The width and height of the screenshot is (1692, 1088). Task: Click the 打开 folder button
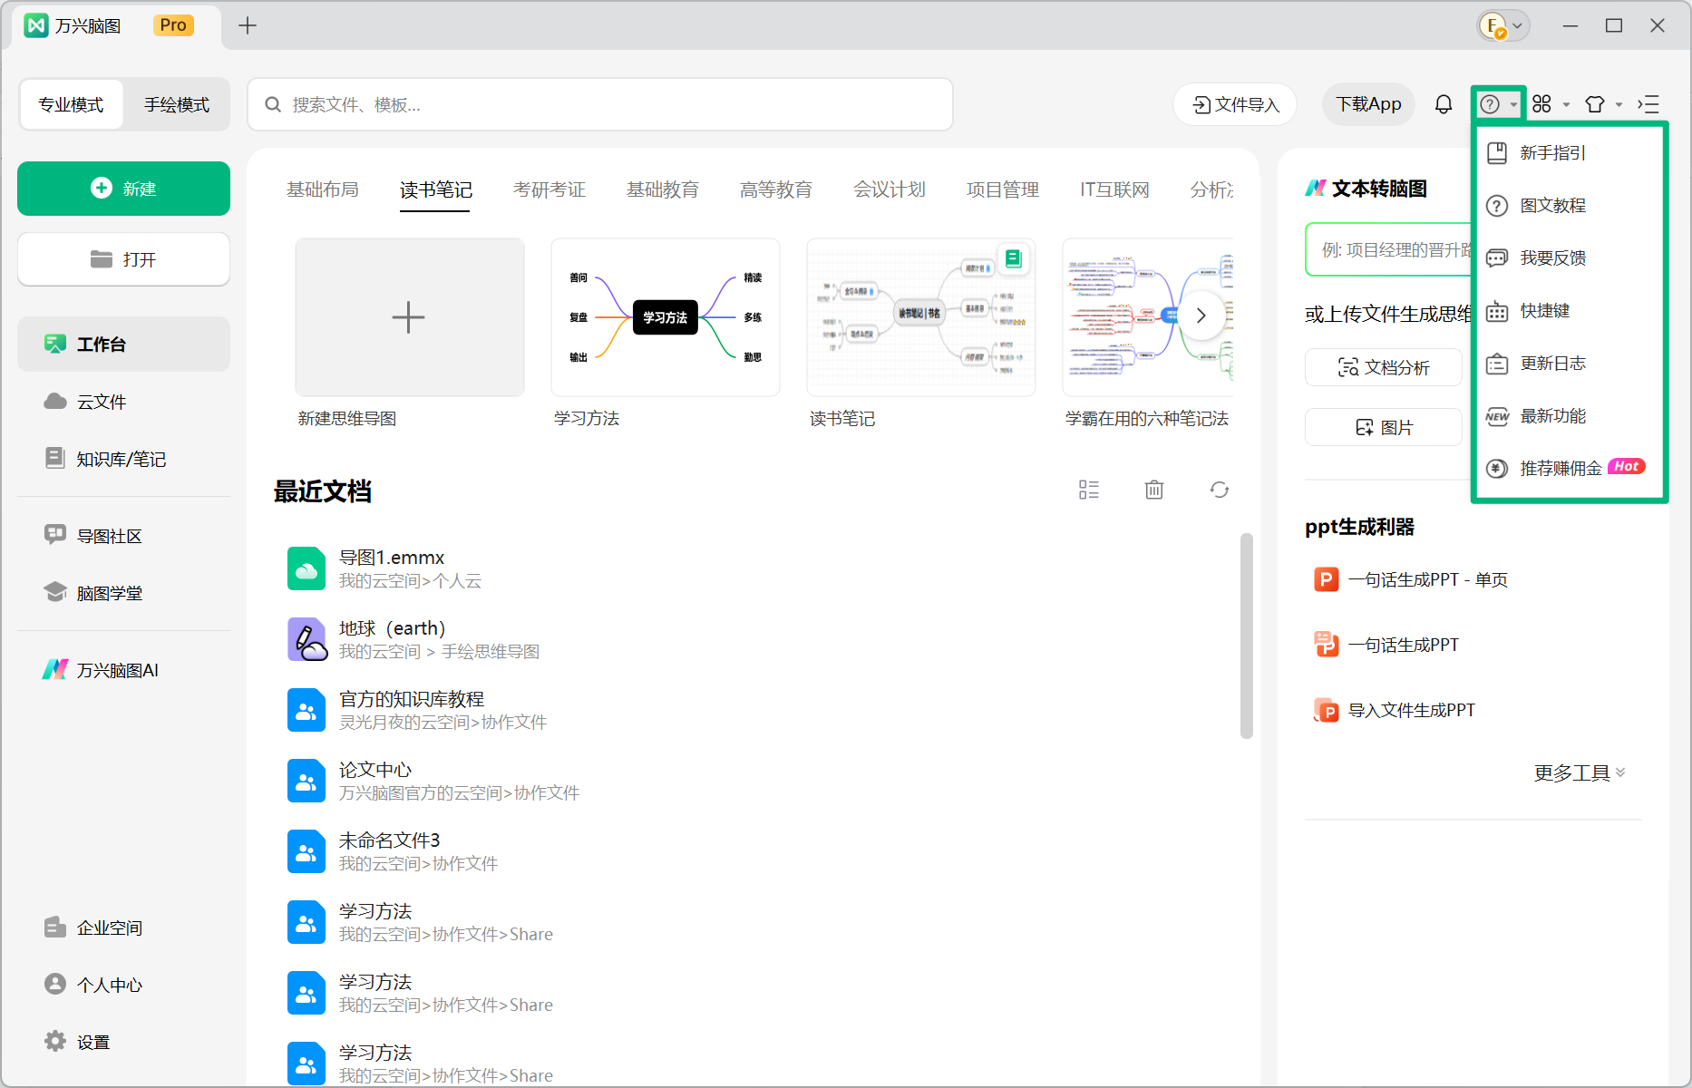tap(123, 259)
